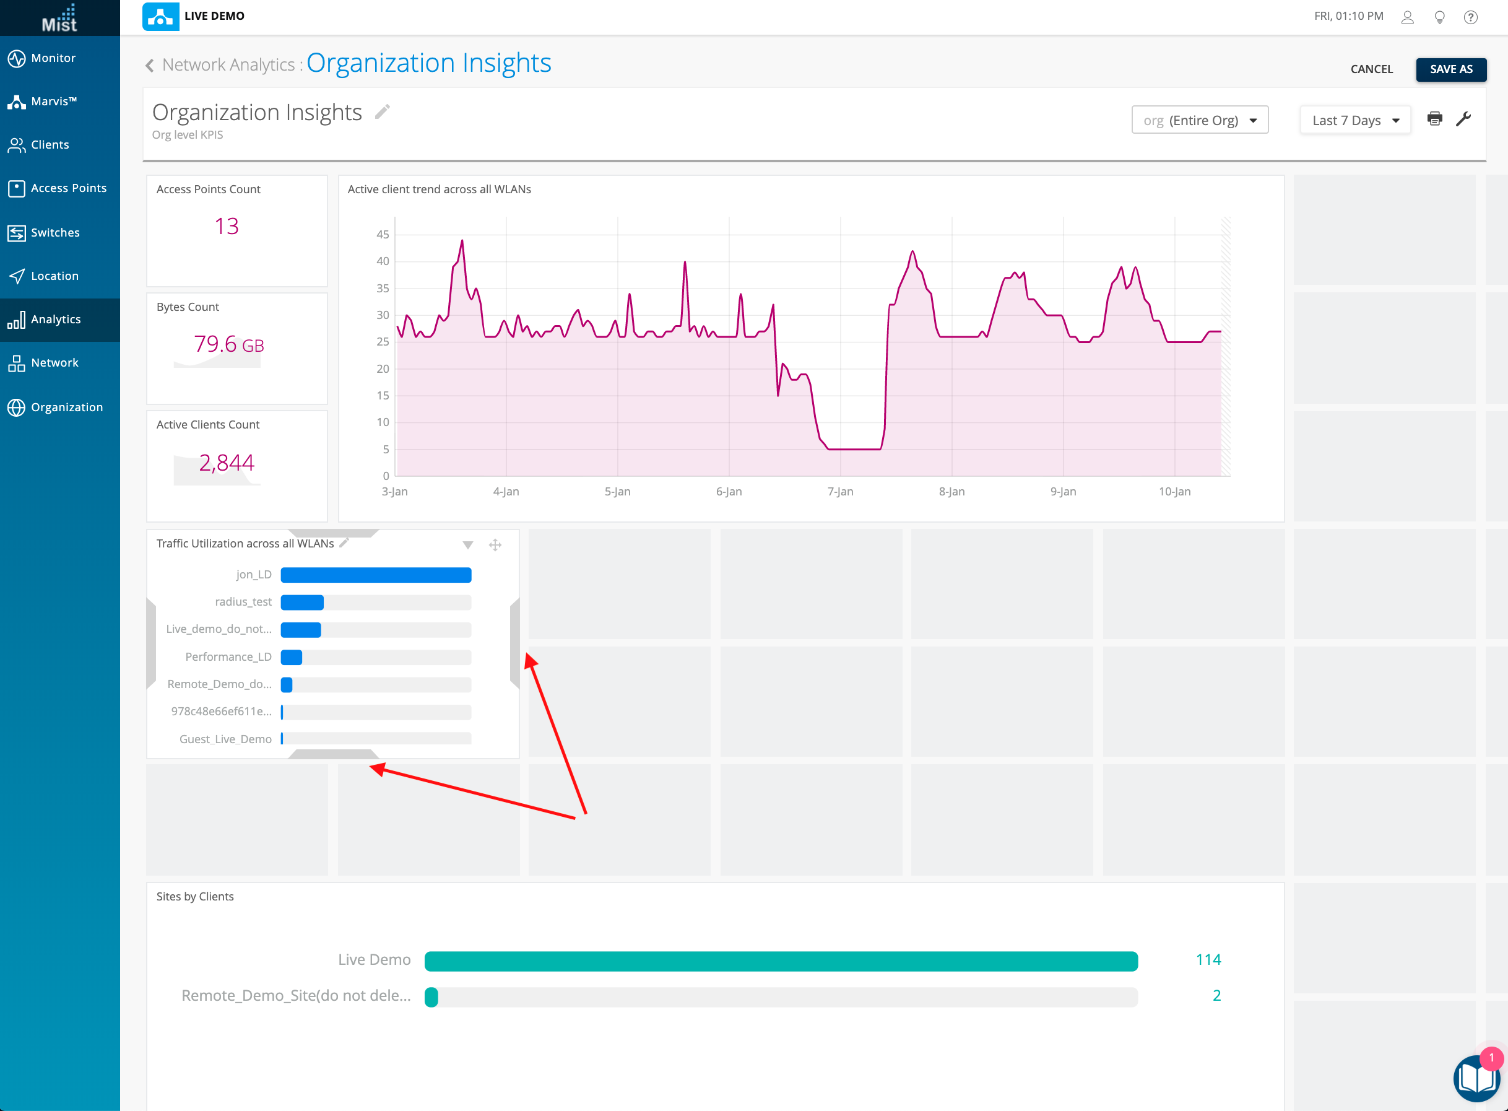The width and height of the screenshot is (1508, 1111).
Task: Click the print dashboard icon
Action: 1434,119
